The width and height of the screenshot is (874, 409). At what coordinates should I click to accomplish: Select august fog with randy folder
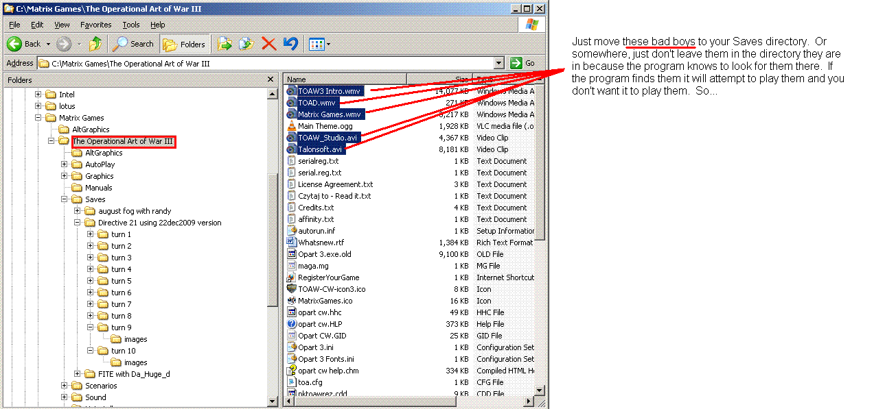click(x=135, y=211)
